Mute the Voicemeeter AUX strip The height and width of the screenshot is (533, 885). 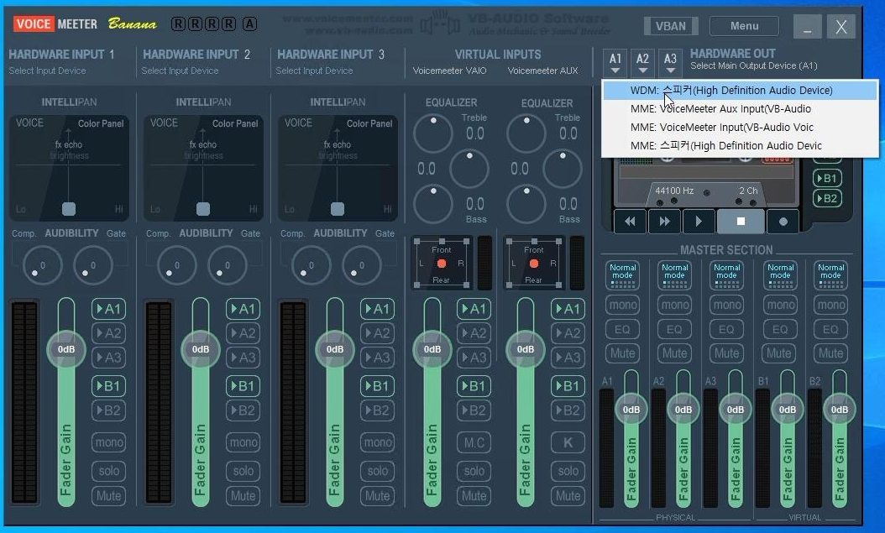[568, 496]
